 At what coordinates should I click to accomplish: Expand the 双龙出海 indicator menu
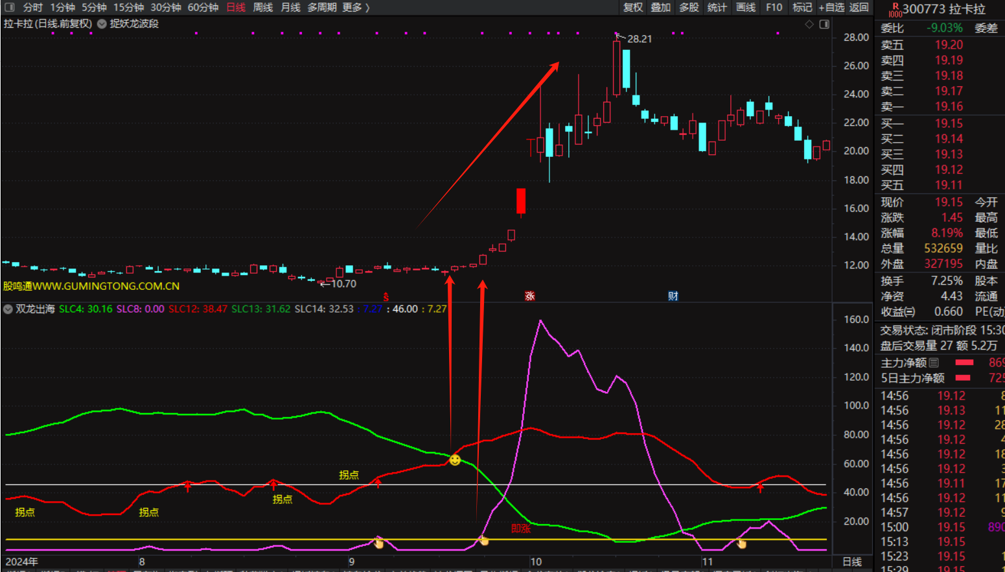click(x=8, y=309)
